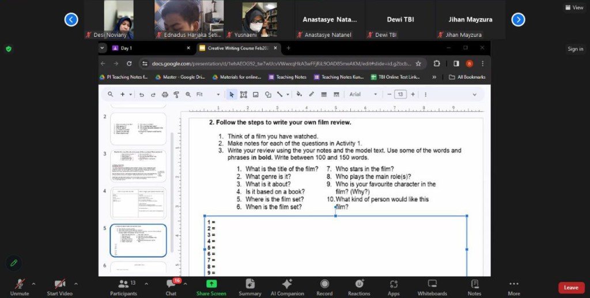This screenshot has width=590, height=298.
Task: Open the Teaching Notes bookmark
Action: (x=287, y=77)
